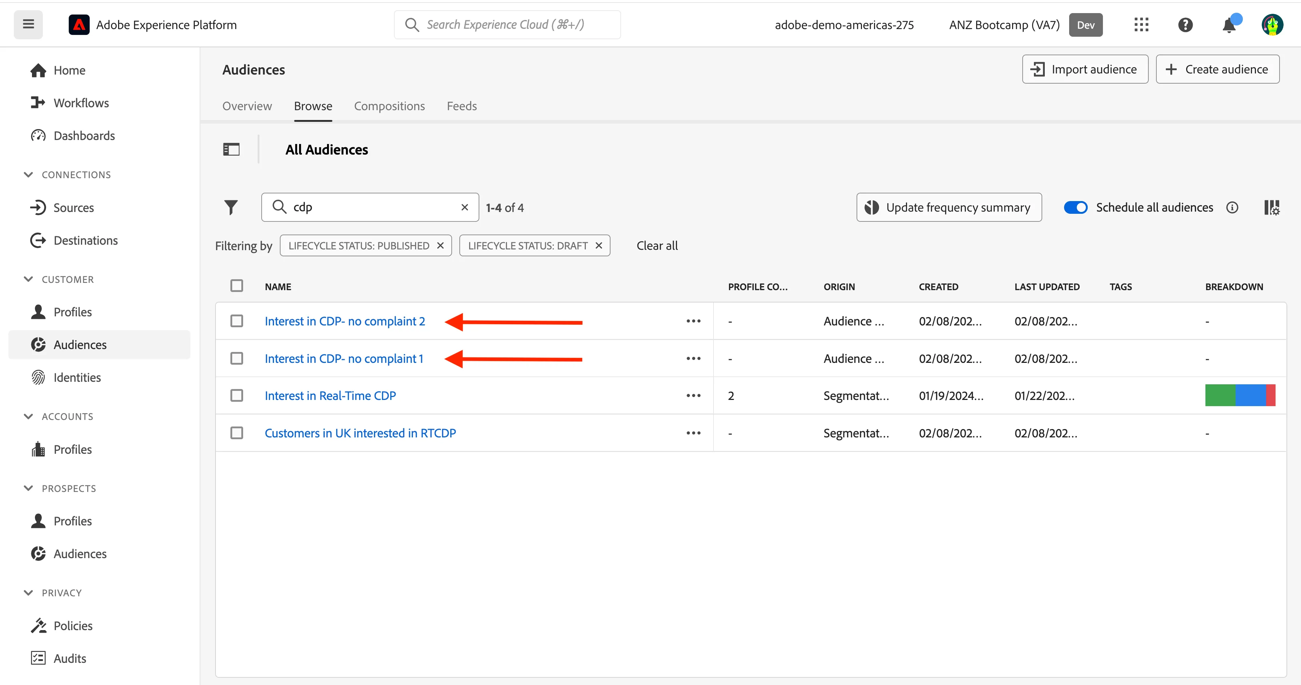Open more actions for Interest in Real-Time CDP

(693, 396)
